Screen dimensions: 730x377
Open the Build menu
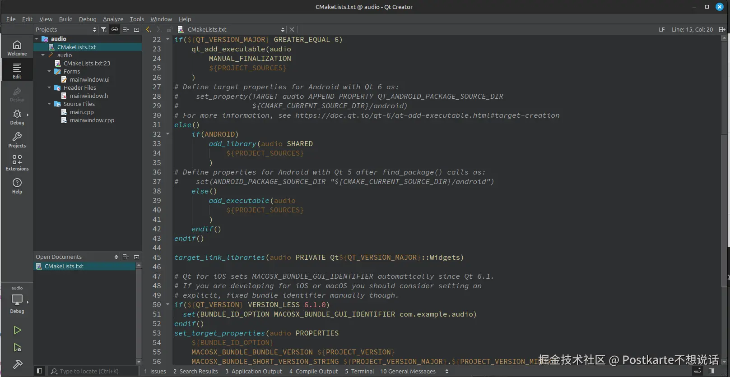coord(65,19)
